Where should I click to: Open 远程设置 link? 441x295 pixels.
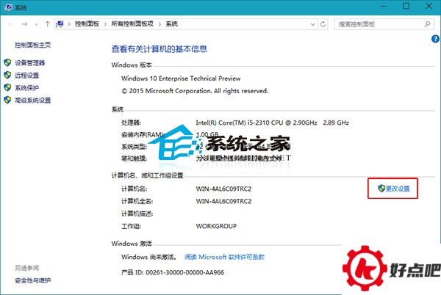tap(26, 76)
